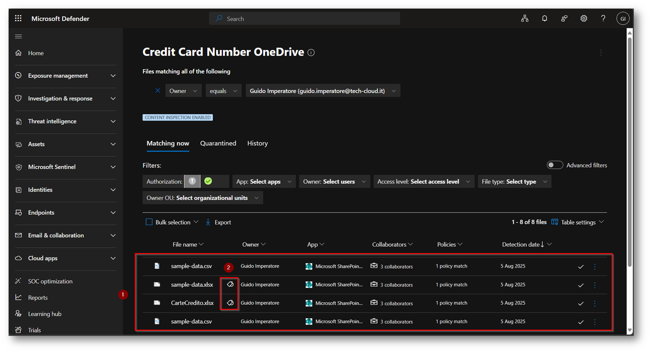The image size is (651, 353).
Task: Remove the Owner filter with X icon
Action: (157, 90)
